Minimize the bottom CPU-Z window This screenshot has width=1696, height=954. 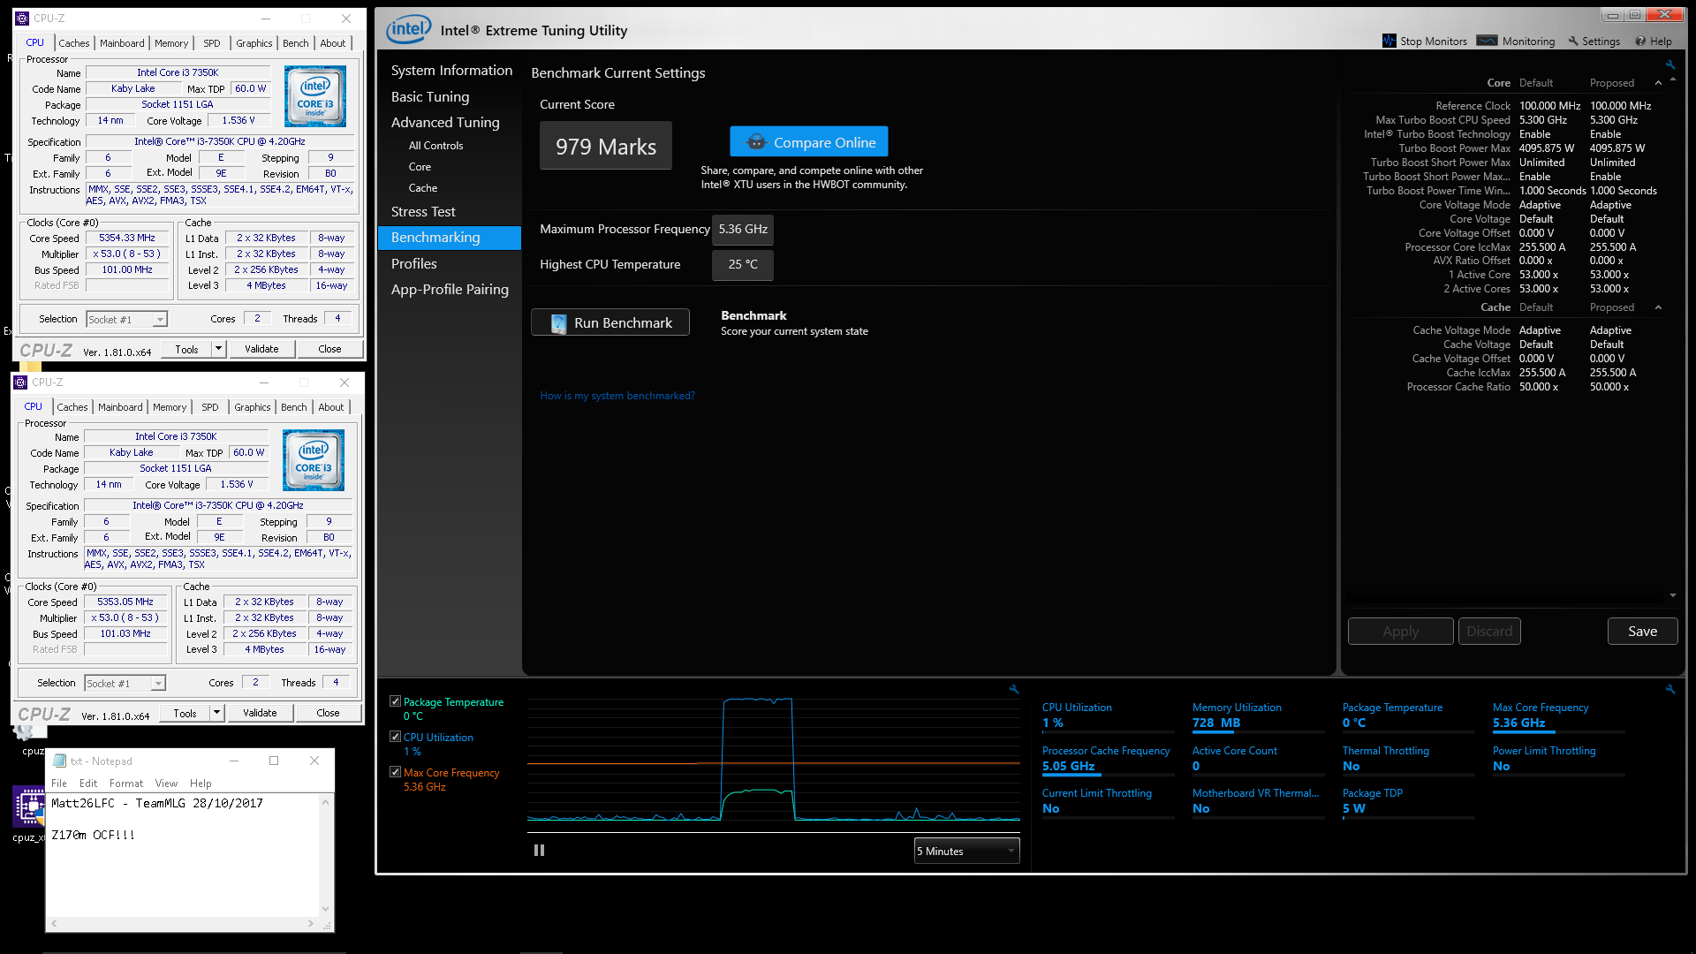pos(264,382)
